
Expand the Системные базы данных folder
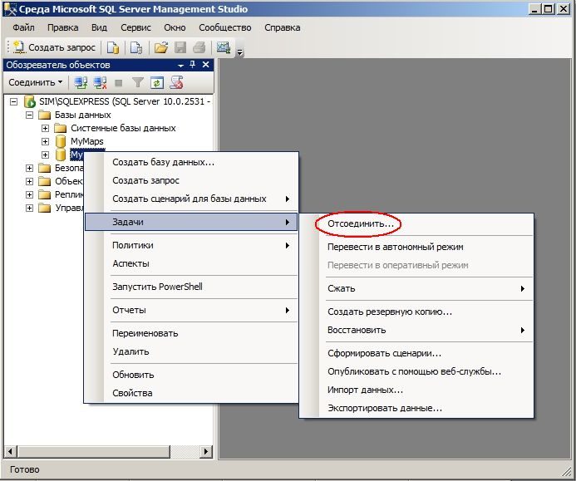(x=45, y=128)
